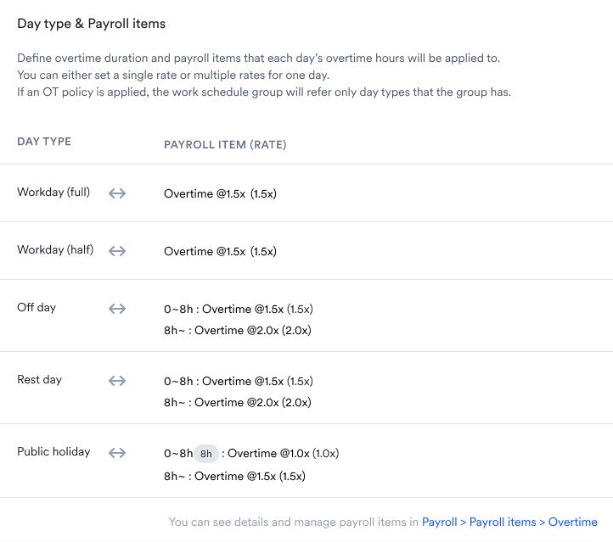
Task: Click Off day's 0~8h Overtime @1.5x entry
Action: [239, 310]
